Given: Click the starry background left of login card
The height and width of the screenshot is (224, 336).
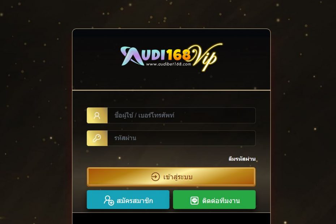Looking at the screenshot, I should (x=36, y=112).
